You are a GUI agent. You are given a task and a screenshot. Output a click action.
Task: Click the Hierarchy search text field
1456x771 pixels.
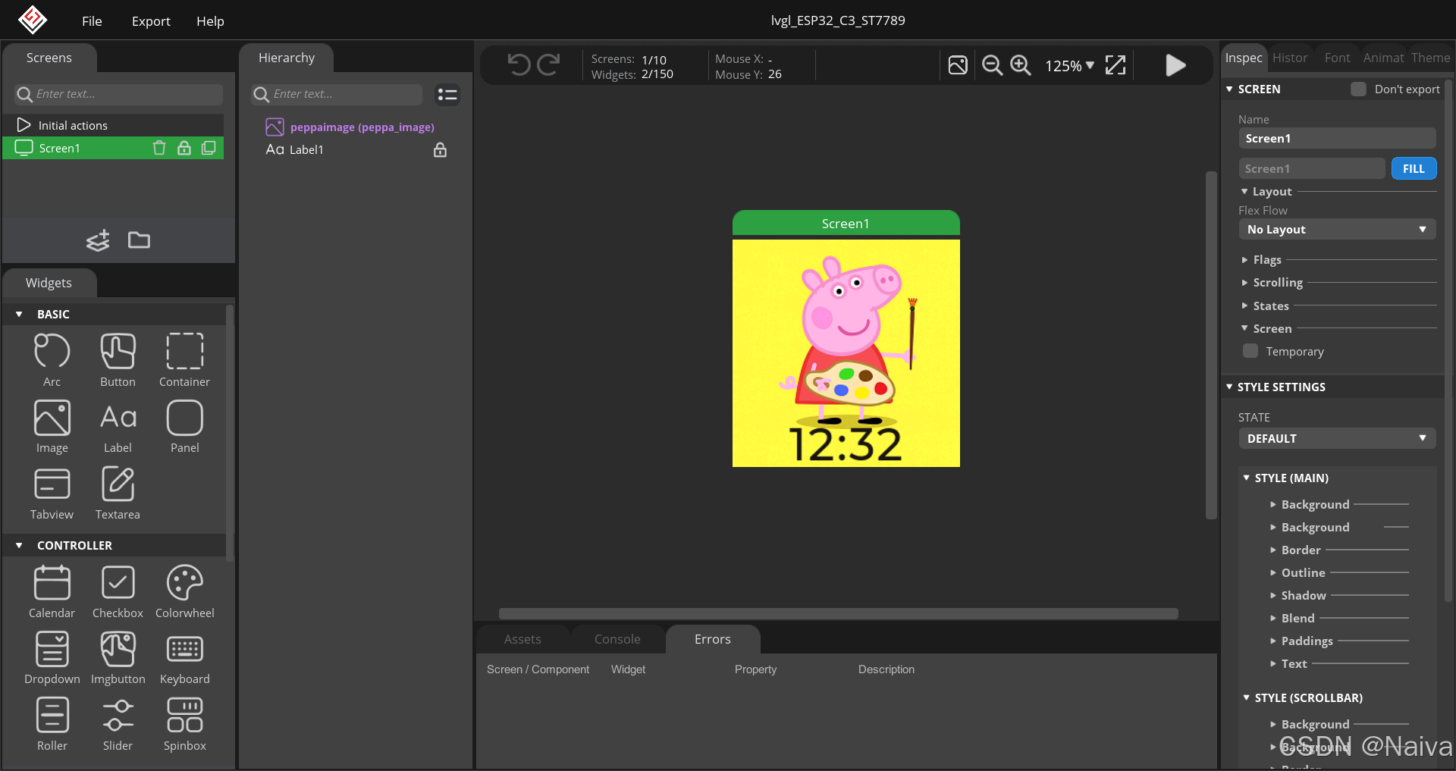click(x=337, y=94)
